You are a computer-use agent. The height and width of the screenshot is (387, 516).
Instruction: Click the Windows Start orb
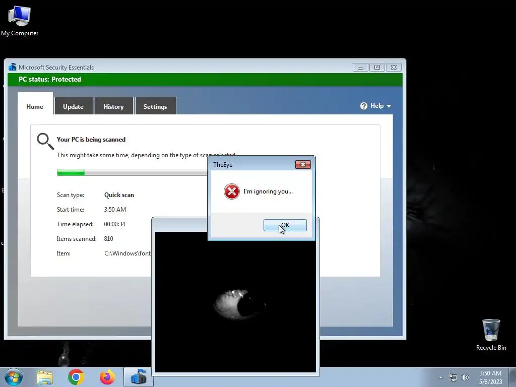coord(14,377)
